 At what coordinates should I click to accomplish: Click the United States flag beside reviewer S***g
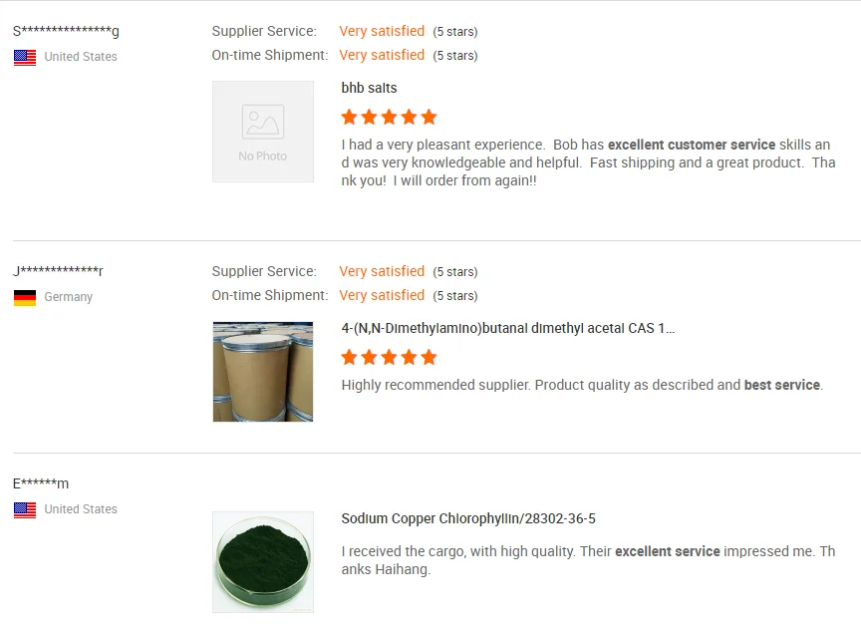(25, 57)
